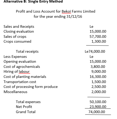
Task: Click the Total receipts figure Le74,000.00
Action: pyautogui.click(x=95, y=51)
